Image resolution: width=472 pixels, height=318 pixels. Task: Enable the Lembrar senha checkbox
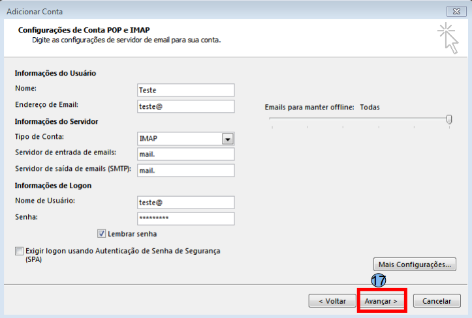(102, 234)
